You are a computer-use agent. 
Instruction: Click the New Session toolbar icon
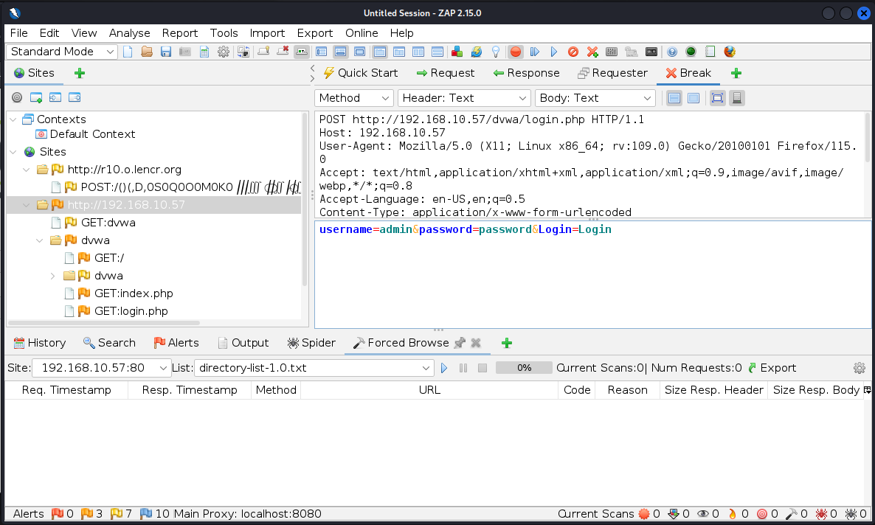[x=128, y=52]
